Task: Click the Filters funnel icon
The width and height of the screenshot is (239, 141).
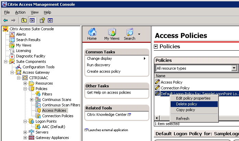Action: (38, 94)
